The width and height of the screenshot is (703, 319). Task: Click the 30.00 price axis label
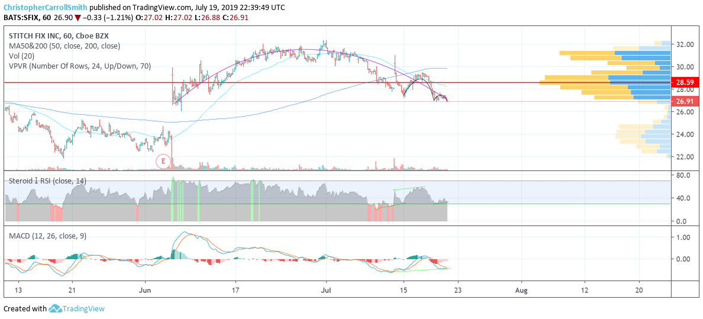click(684, 67)
